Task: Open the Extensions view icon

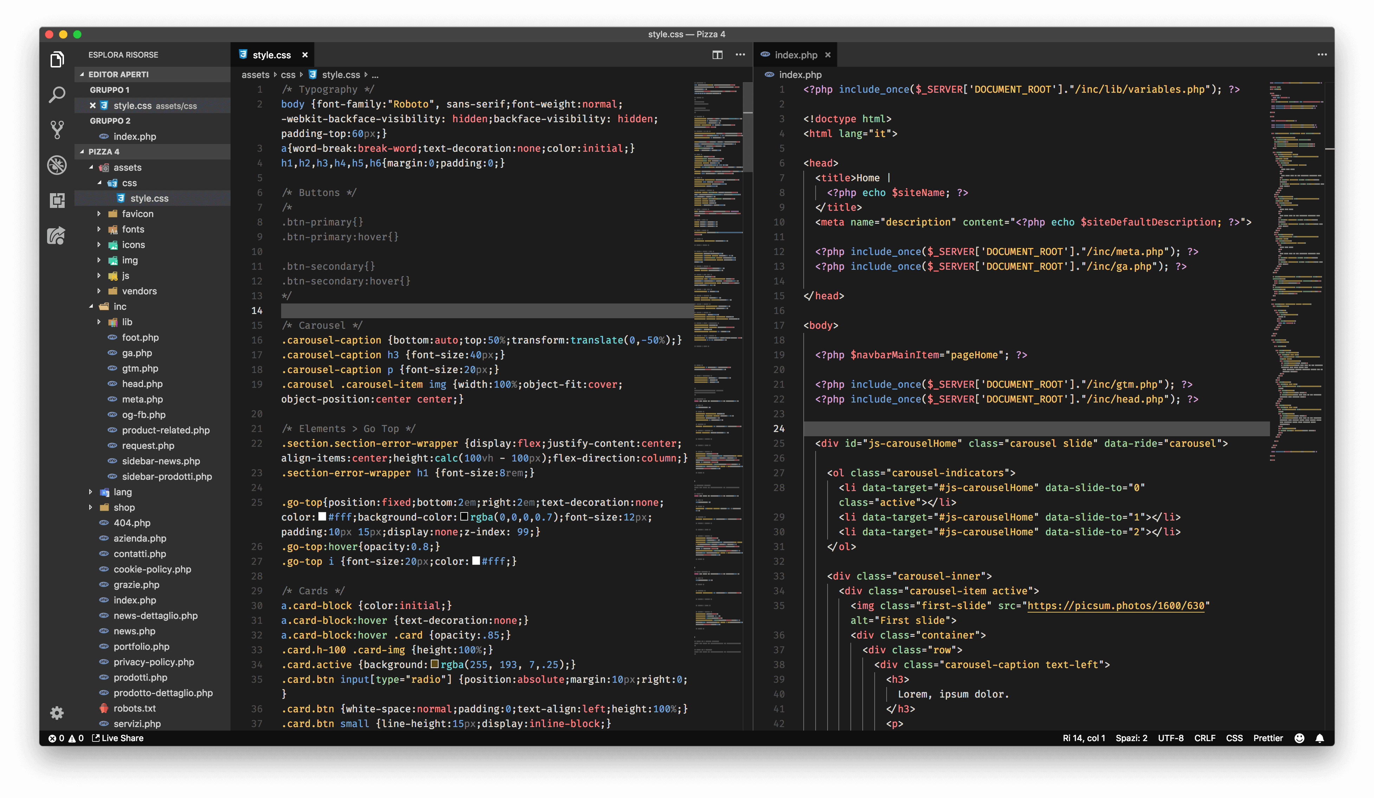Action: 57,200
